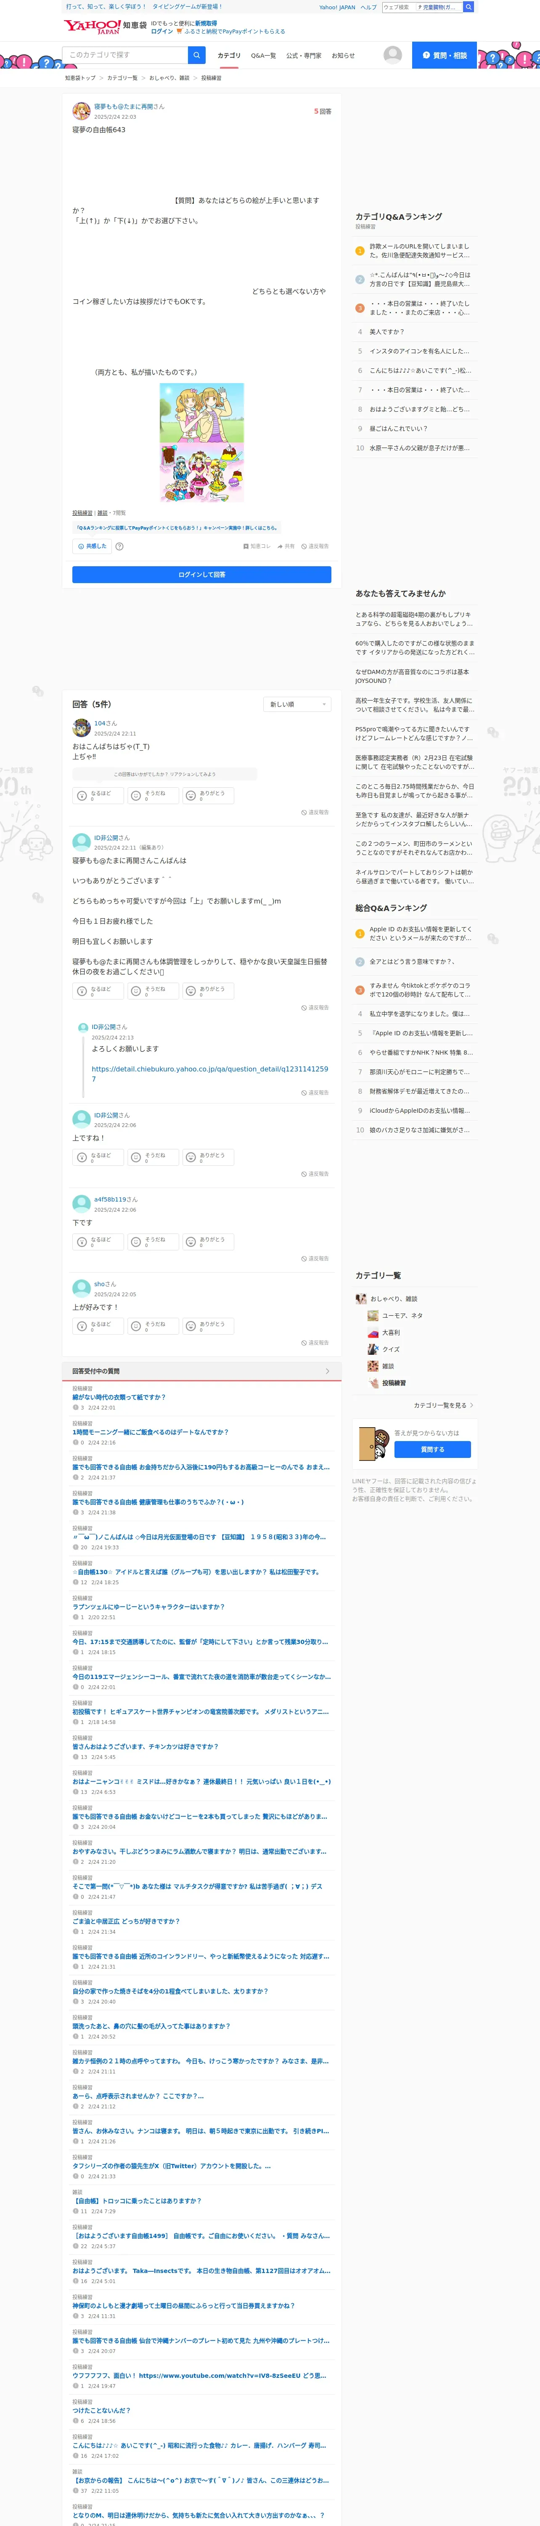Click おしゃべり、雑談 breadcrumb item
Screen dimensions: 540x2526
pos(169,77)
